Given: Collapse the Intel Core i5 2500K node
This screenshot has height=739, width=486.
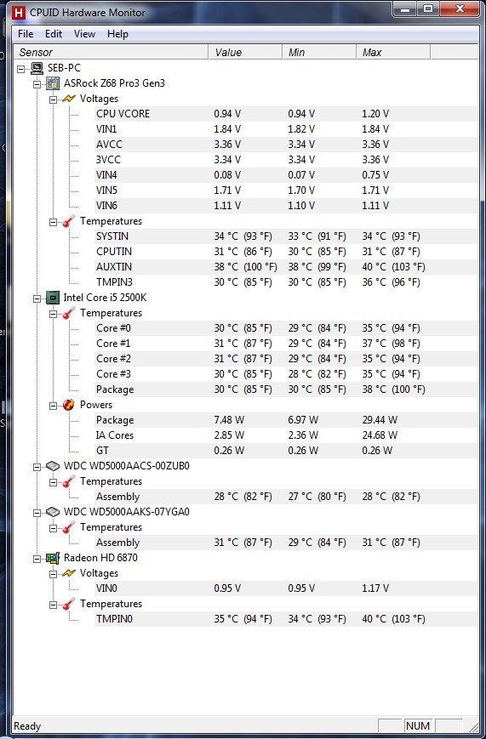Looking at the screenshot, I should (37, 298).
